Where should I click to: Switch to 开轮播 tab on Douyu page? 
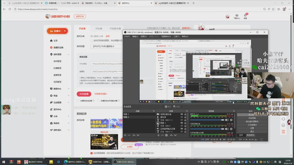98,29
